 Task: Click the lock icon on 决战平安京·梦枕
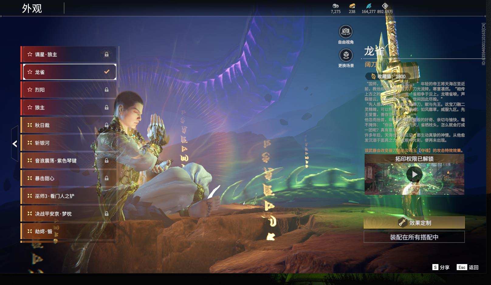click(107, 214)
